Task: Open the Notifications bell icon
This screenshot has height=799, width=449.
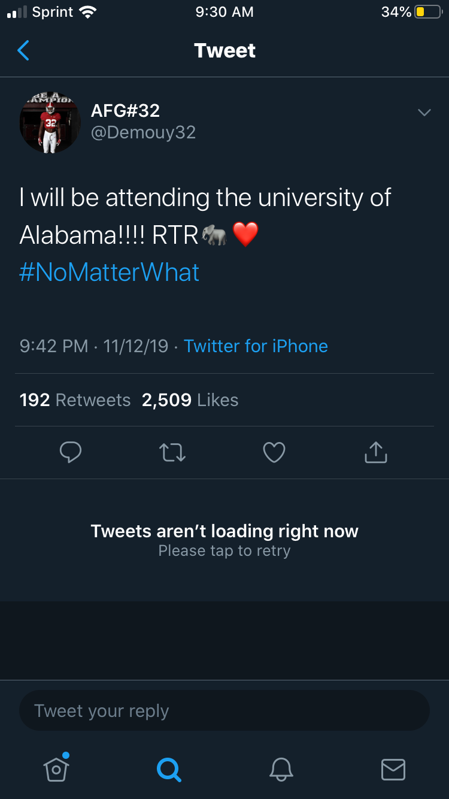Action: tap(281, 768)
